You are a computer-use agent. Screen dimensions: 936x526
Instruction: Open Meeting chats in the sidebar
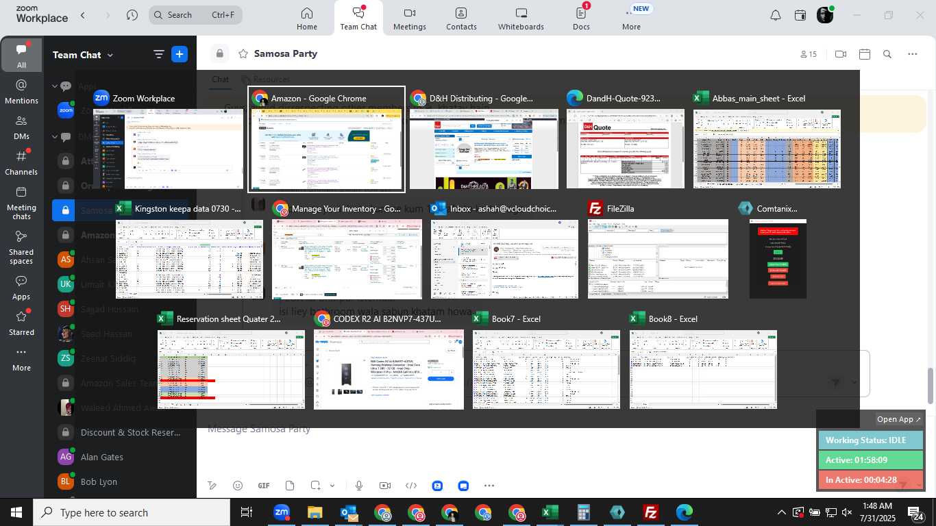(21, 203)
